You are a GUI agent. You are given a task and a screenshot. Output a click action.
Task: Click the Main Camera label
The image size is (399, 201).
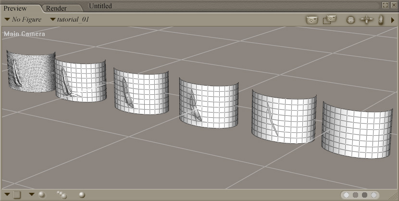(25, 34)
